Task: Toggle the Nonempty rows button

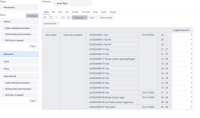Action: coord(32,16)
